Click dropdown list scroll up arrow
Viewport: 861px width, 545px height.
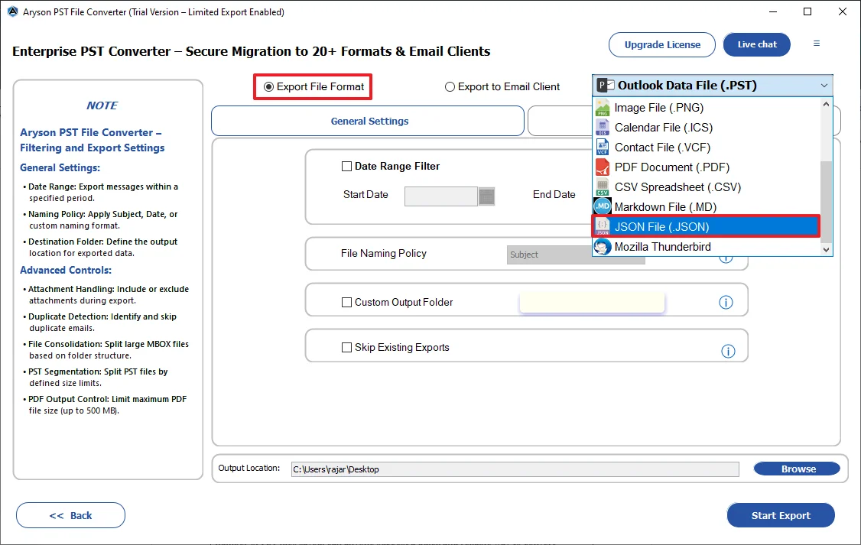(x=826, y=104)
